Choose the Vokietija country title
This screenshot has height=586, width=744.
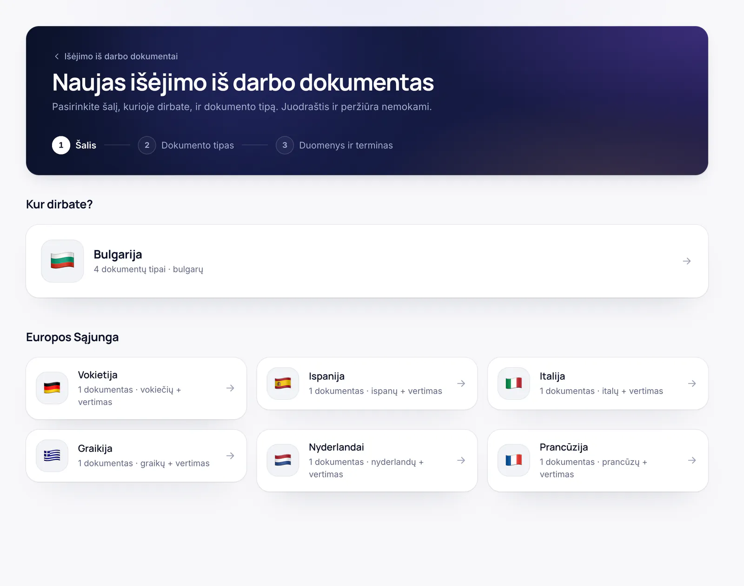tap(98, 375)
